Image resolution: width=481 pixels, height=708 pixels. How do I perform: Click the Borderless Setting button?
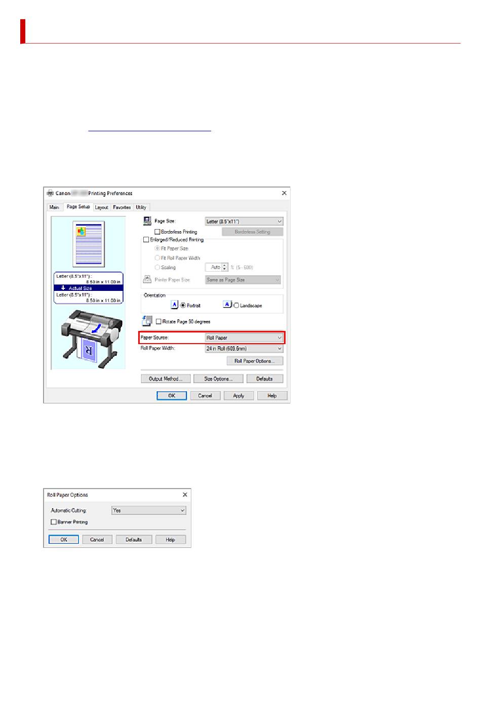coord(252,232)
